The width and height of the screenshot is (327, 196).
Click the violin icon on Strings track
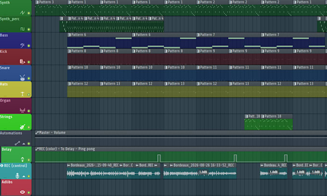tap(22, 127)
